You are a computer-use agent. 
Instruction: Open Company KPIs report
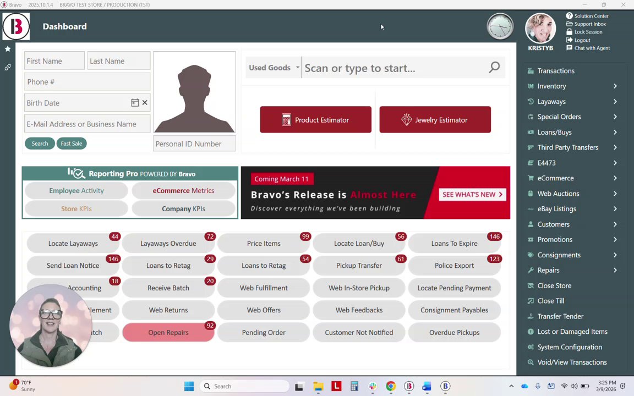184,209
